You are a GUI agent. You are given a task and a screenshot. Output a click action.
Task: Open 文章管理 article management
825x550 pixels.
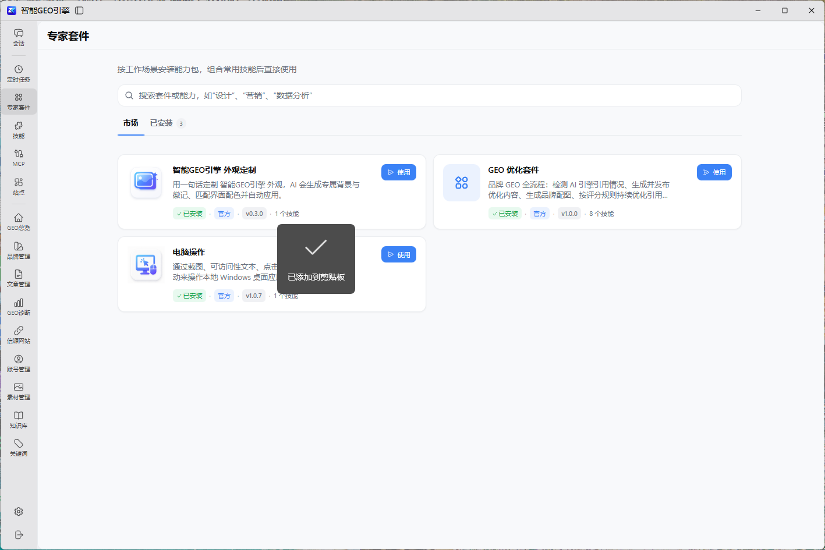tap(19, 278)
